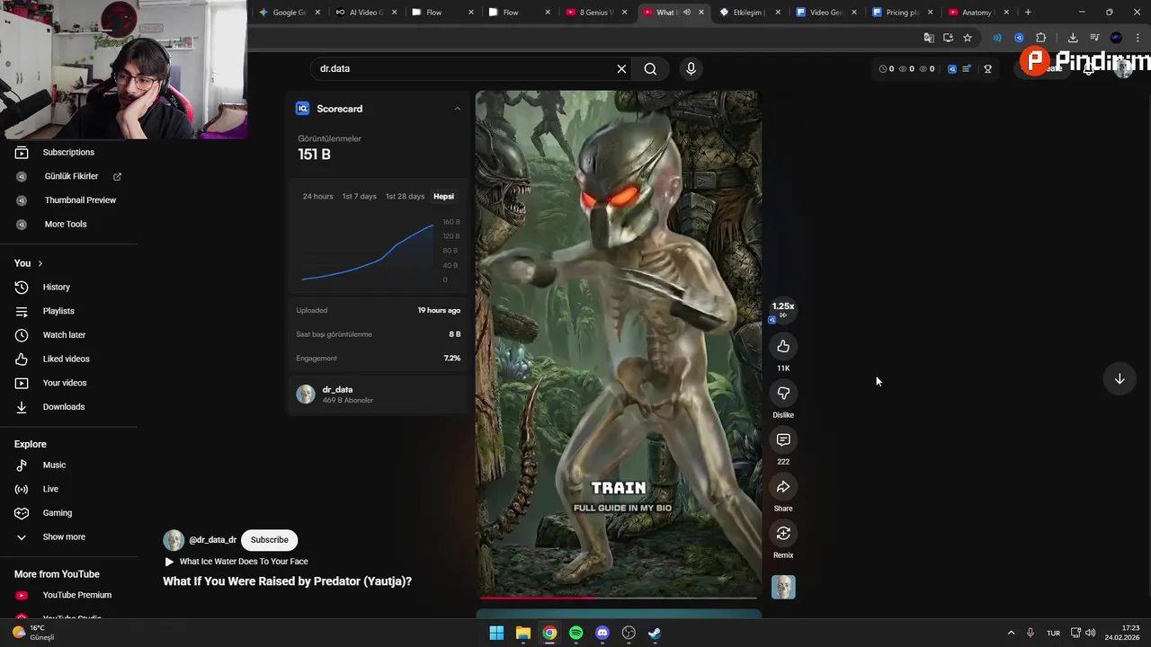This screenshot has height=647, width=1151.
Task: Seek using the short's red progress bar
Action: coord(619,597)
